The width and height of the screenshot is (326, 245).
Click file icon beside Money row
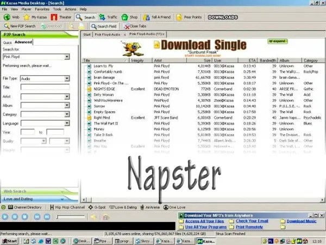point(89,129)
